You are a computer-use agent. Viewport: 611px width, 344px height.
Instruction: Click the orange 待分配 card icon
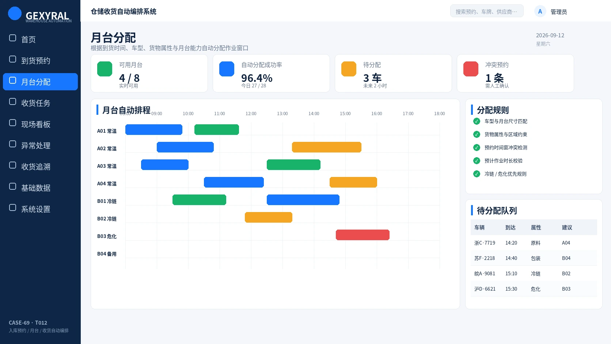coord(349,69)
